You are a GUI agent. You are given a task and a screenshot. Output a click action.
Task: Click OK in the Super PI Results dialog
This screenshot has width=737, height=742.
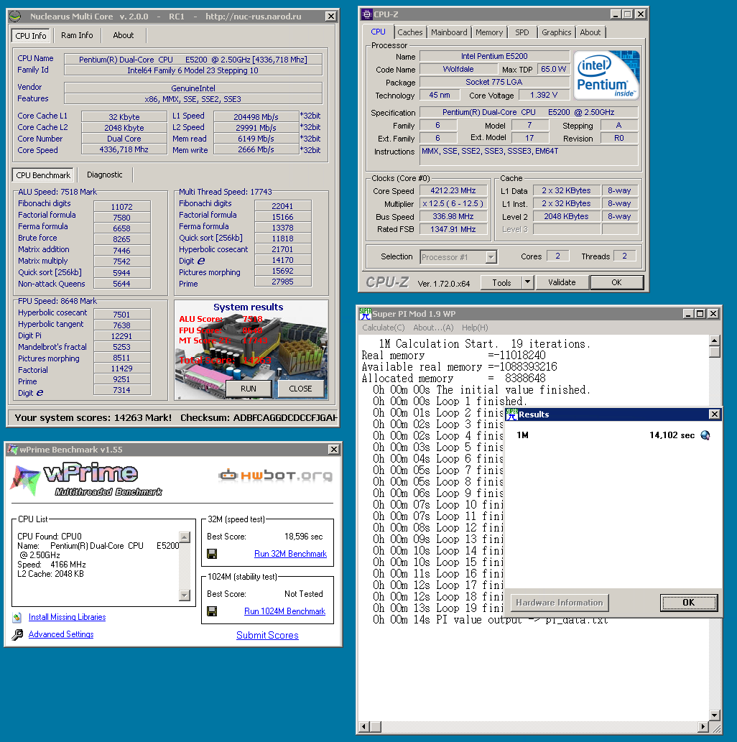[x=689, y=603]
